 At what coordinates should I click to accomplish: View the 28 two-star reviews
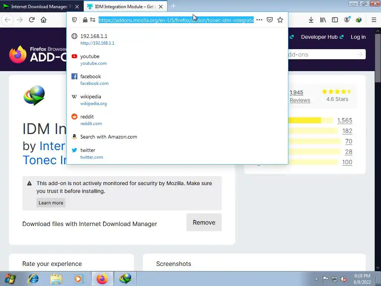349,152
